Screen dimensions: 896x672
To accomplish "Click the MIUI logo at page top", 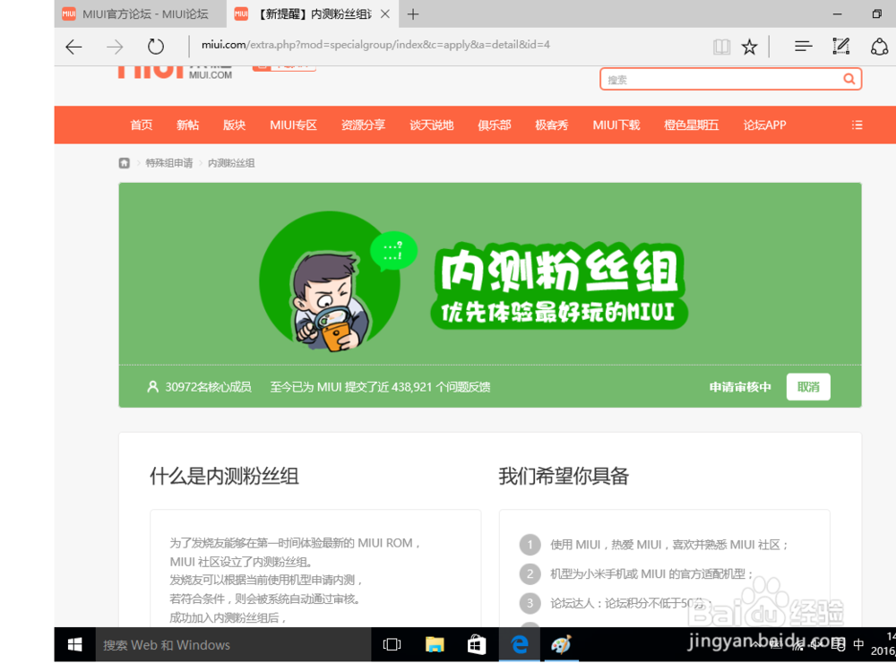I will [x=175, y=72].
